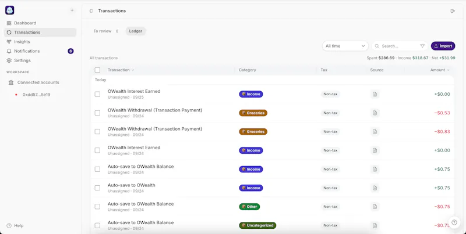Click source document icon on Interest Earned 09/24
Image resolution: width=466 pixels, height=234 pixels.
tap(375, 150)
